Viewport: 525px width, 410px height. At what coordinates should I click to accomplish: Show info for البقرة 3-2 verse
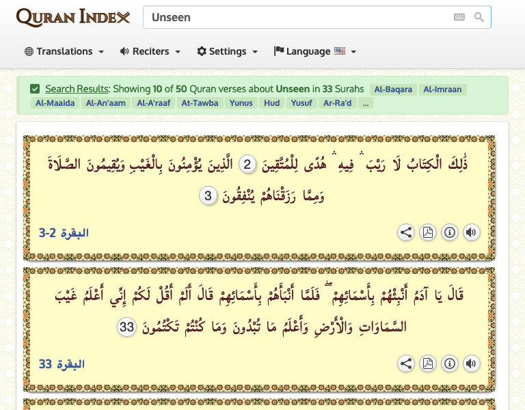[x=449, y=232]
